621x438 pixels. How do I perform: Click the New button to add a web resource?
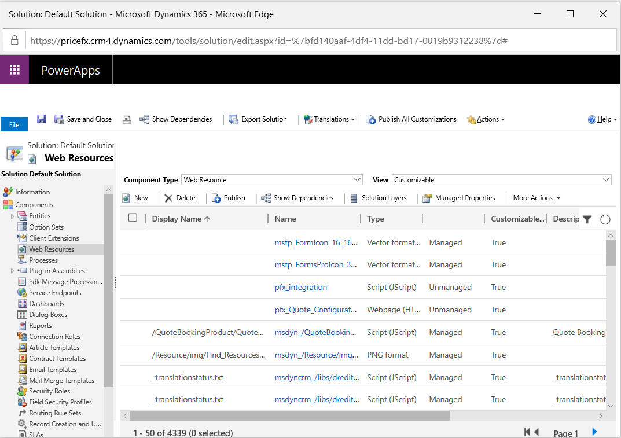pos(135,198)
